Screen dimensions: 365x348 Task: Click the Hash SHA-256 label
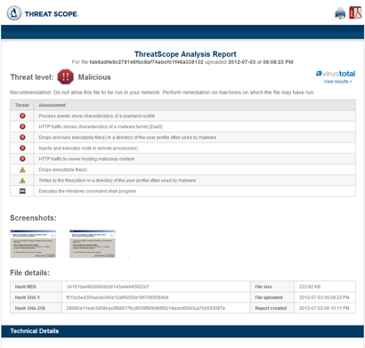(x=30, y=308)
